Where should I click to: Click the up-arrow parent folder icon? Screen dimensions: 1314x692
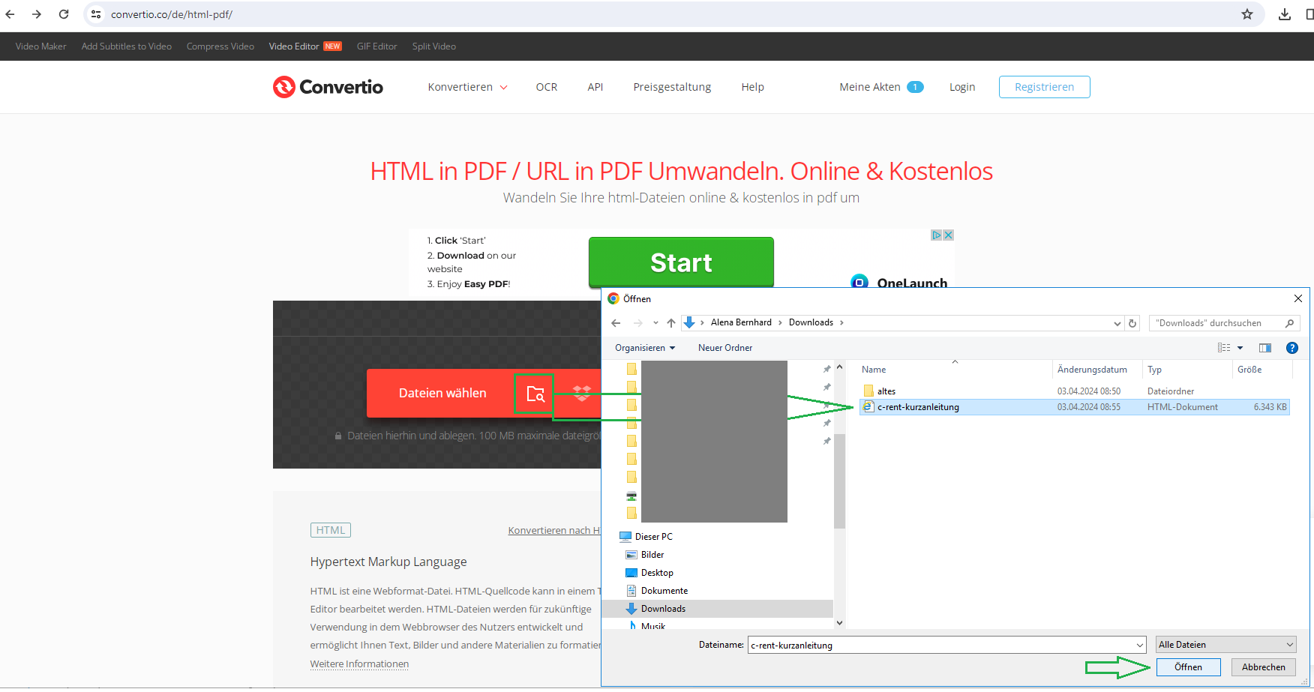pyautogui.click(x=671, y=323)
